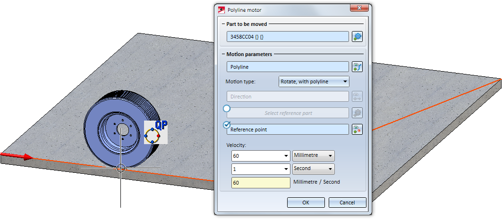Confirm with the OK button
Viewport: 502px width, 219px height.
[306, 203]
